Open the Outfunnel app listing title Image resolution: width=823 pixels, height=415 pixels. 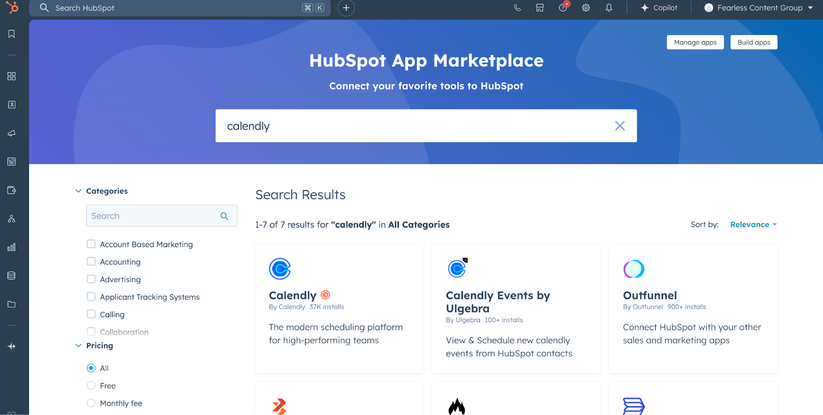coord(650,295)
